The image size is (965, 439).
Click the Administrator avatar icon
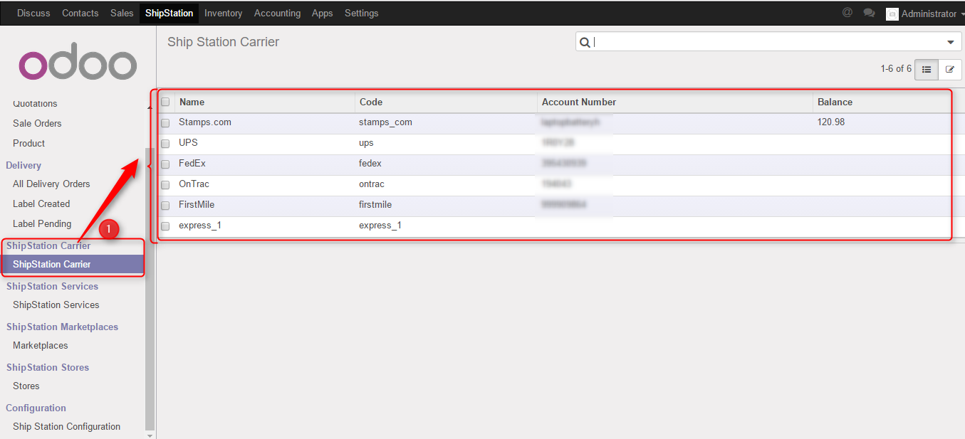892,14
